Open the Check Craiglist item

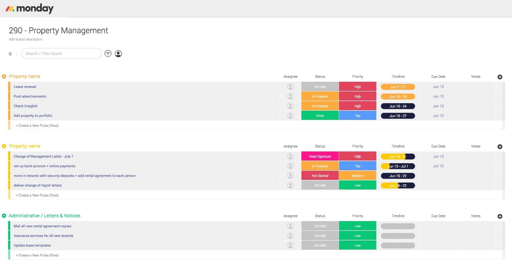coord(26,106)
